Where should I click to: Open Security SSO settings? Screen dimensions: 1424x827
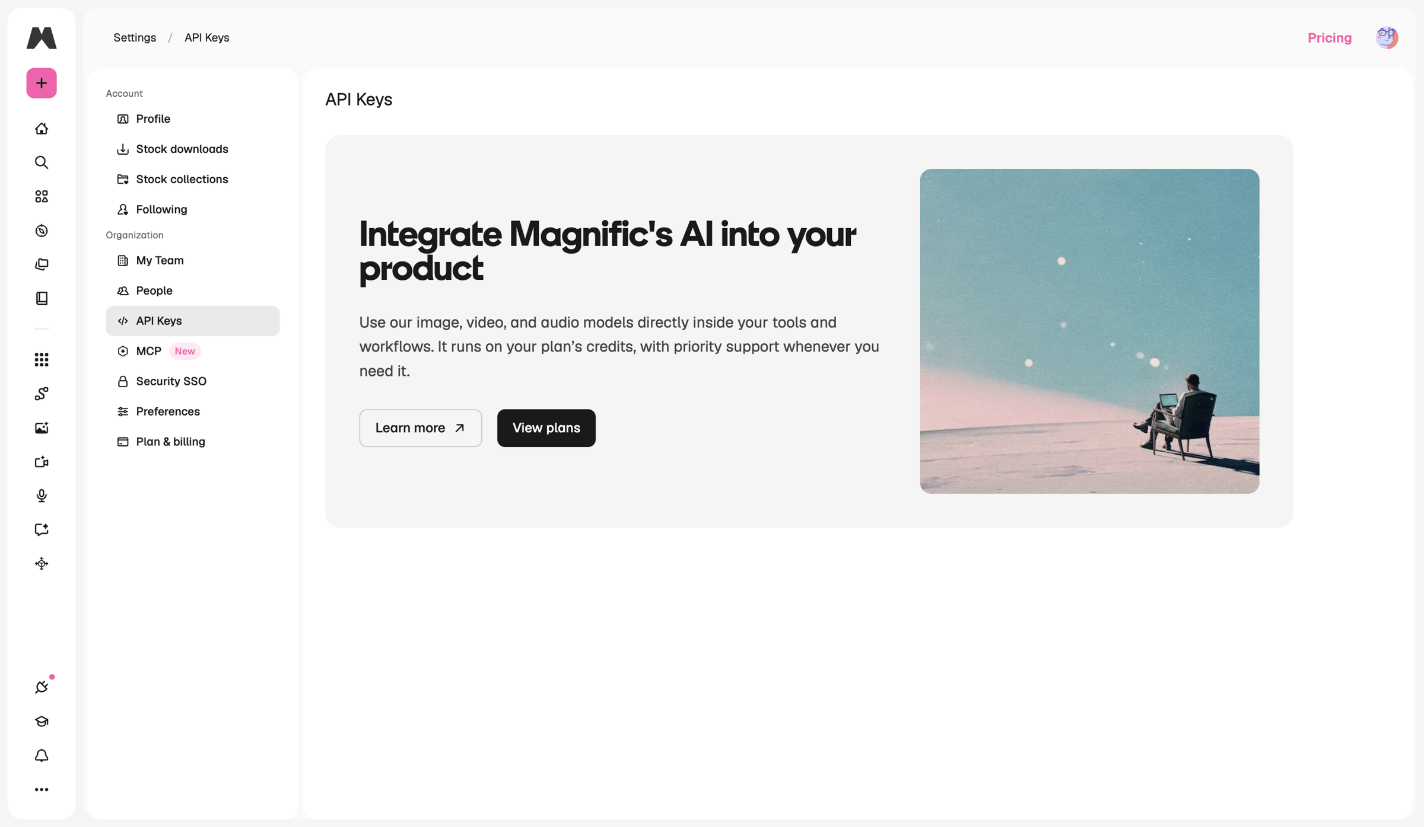(193, 381)
